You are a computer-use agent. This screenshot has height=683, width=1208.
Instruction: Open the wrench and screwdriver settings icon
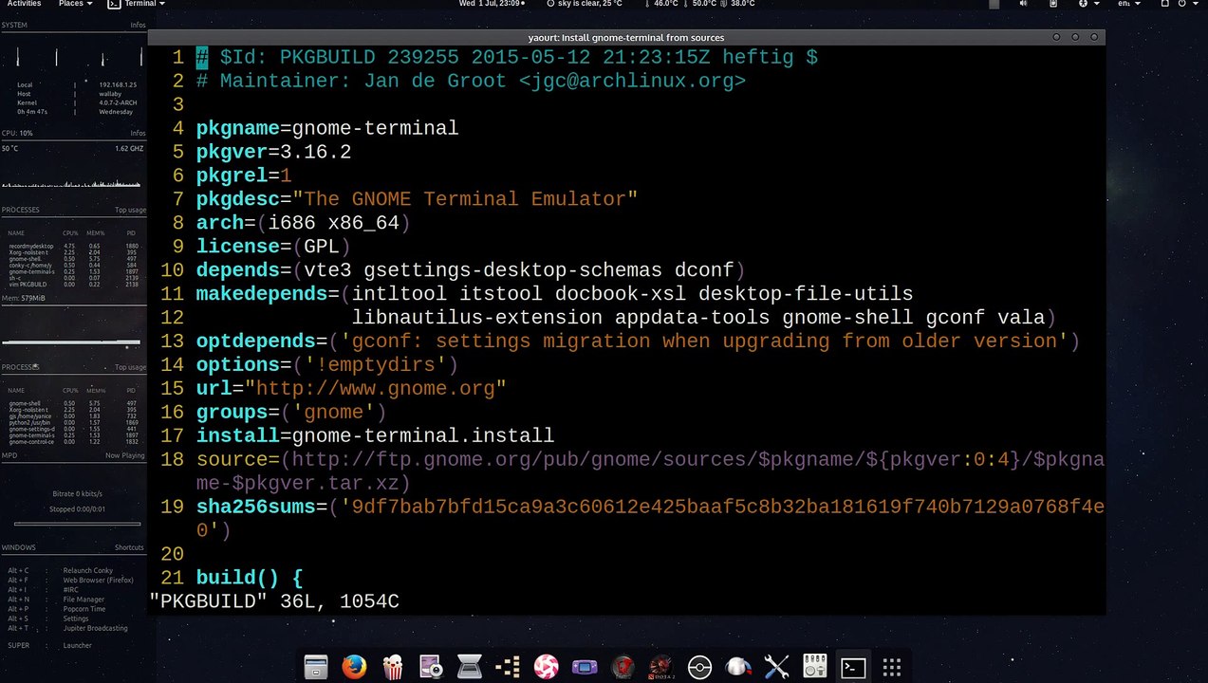pyautogui.click(x=776, y=667)
